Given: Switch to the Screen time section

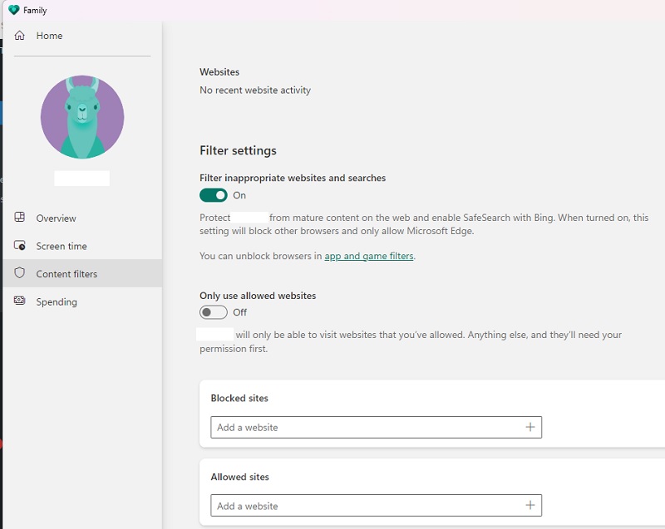Looking at the screenshot, I should (62, 246).
